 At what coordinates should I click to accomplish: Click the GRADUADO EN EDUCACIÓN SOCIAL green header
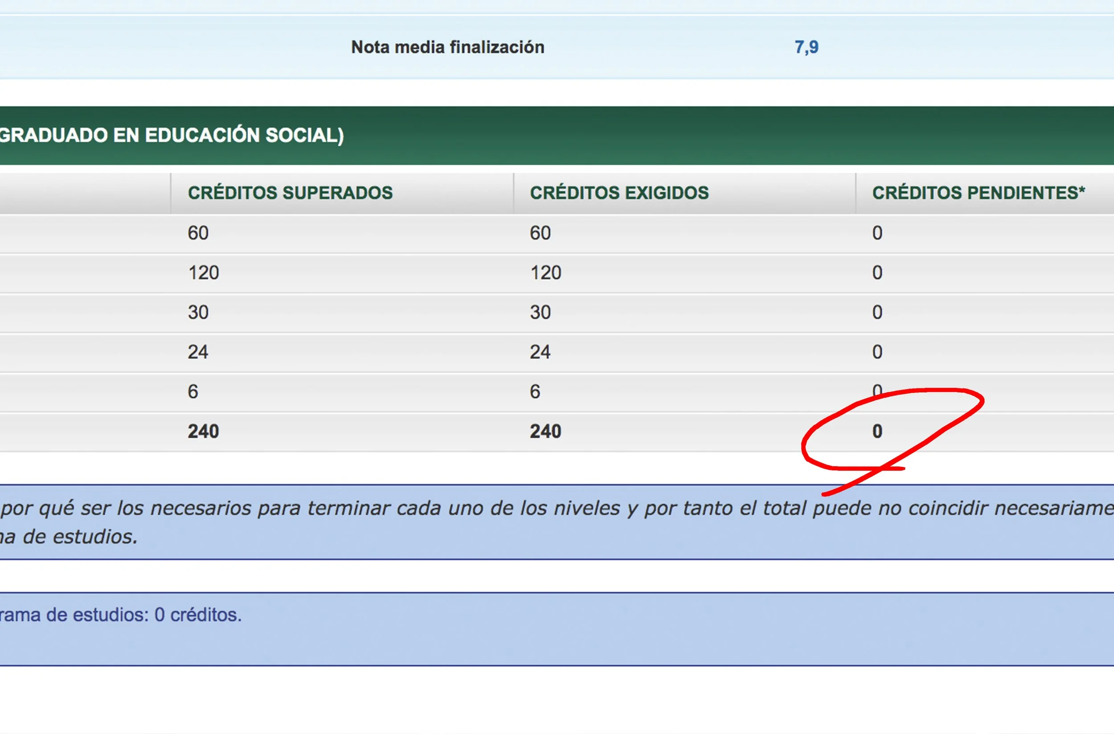[x=172, y=135]
